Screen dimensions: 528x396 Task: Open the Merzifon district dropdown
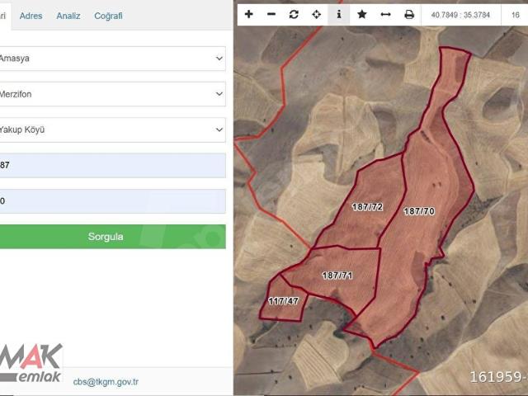click(x=112, y=94)
